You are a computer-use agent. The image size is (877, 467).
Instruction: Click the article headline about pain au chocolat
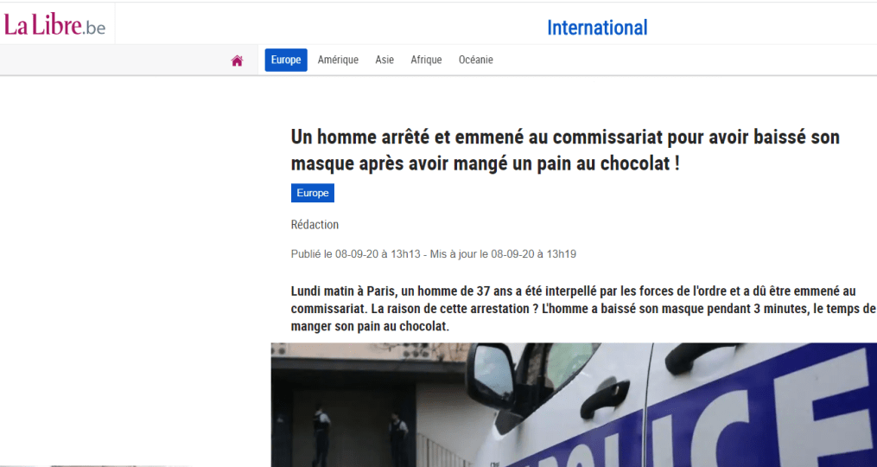[565, 150]
